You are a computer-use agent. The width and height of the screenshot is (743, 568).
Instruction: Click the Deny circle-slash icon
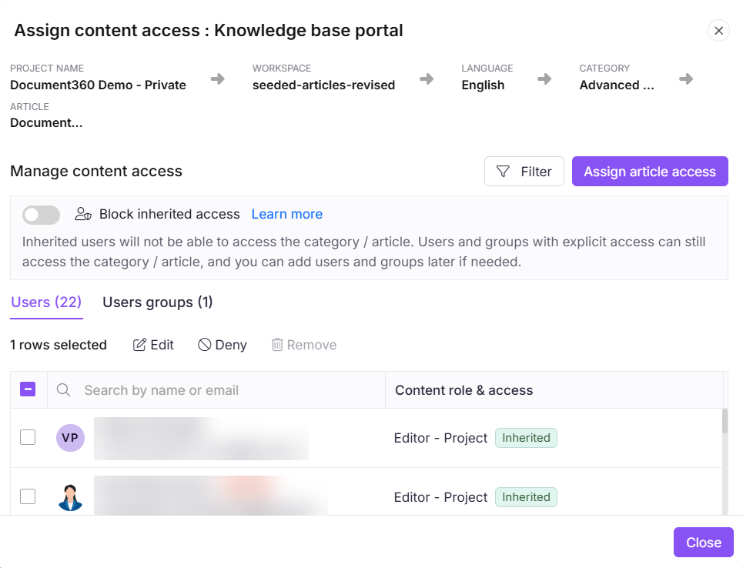[204, 345]
